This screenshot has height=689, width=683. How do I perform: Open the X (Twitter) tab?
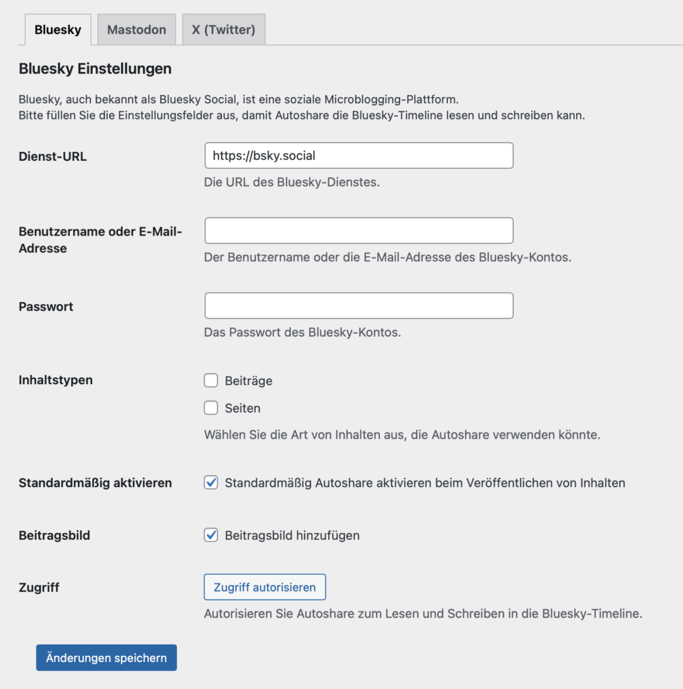[x=223, y=30]
